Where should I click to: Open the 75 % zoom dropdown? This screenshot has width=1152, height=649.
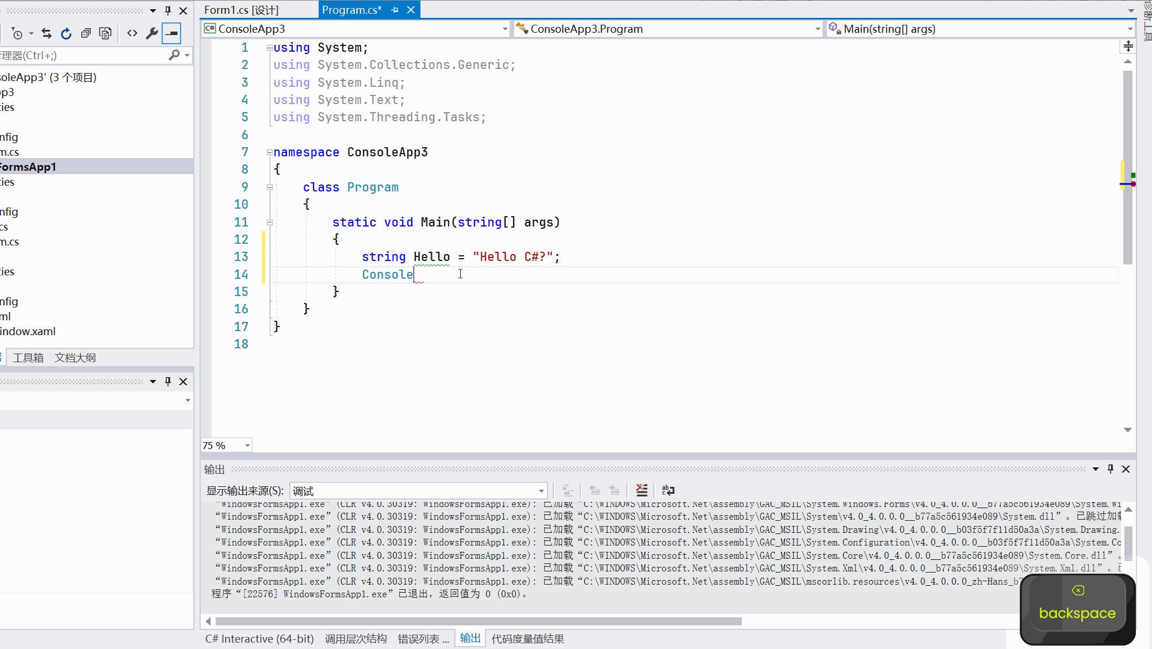pos(247,446)
